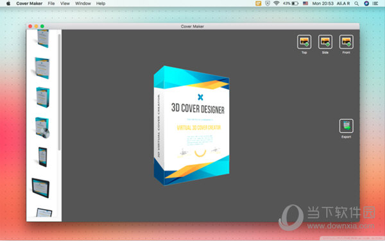
Task: Open the Window menu
Action: click(83, 3)
